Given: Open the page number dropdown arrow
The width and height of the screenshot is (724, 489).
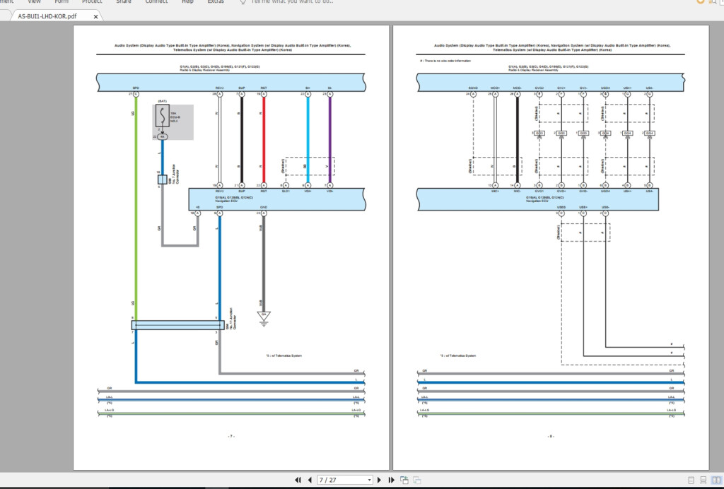Looking at the screenshot, I should tap(369, 480).
